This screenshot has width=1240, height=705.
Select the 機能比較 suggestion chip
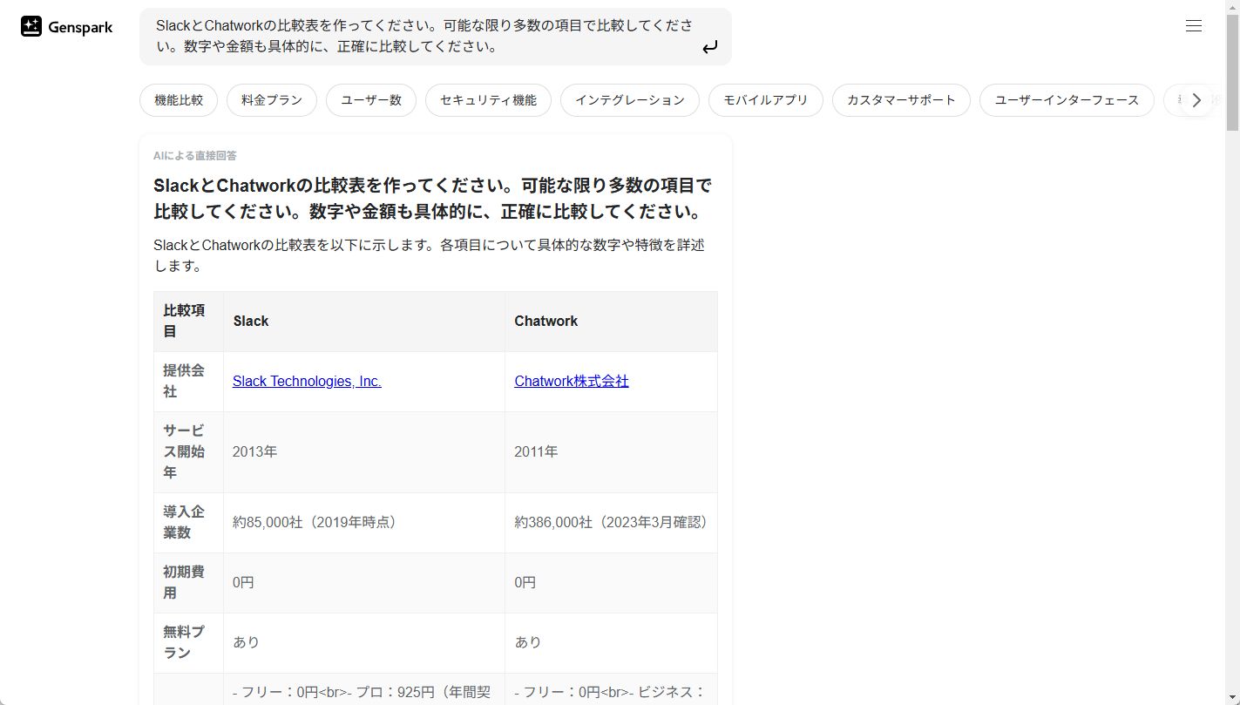pos(178,99)
